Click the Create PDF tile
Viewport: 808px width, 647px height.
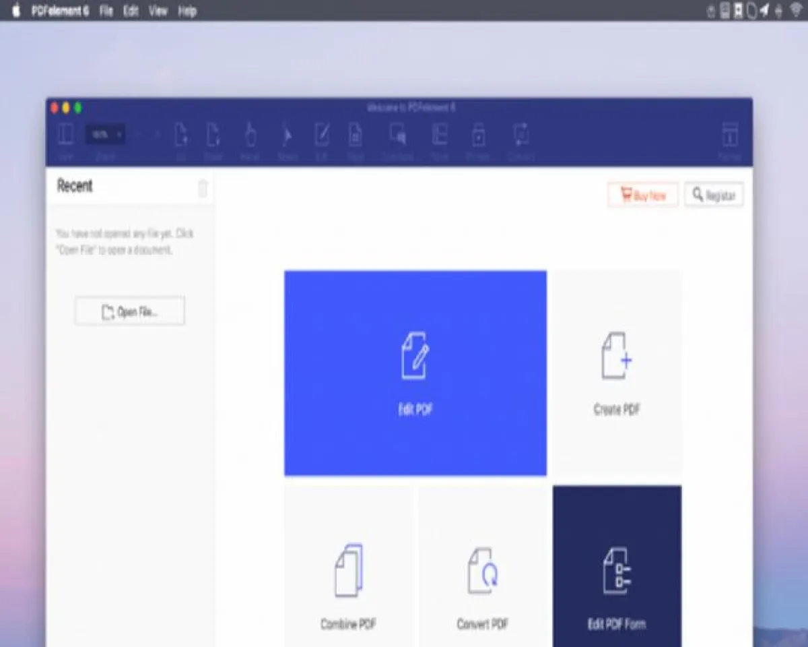click(x=616, y=373)
